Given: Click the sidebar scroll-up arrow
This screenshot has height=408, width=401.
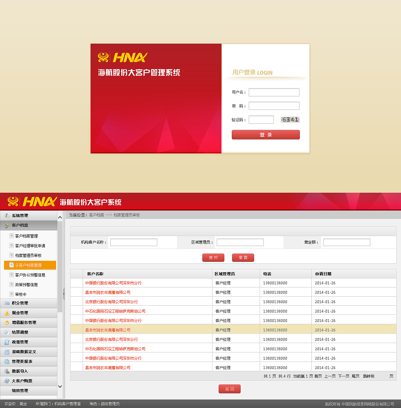Looking at the screenshot, I should (60, 217).
